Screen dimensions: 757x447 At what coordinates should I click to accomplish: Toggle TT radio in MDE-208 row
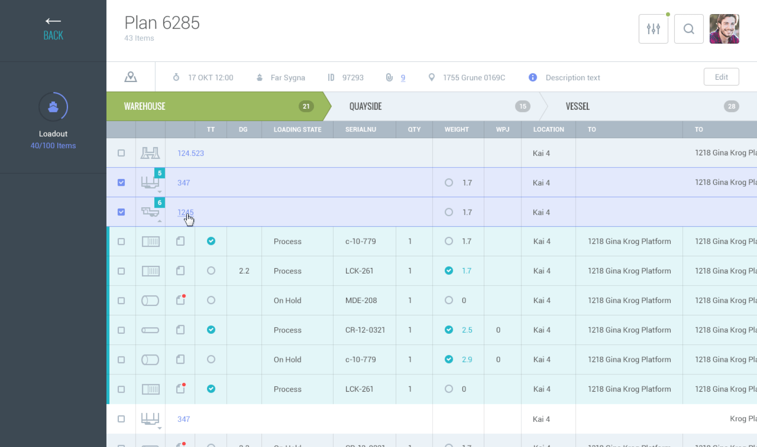[211, 300]
